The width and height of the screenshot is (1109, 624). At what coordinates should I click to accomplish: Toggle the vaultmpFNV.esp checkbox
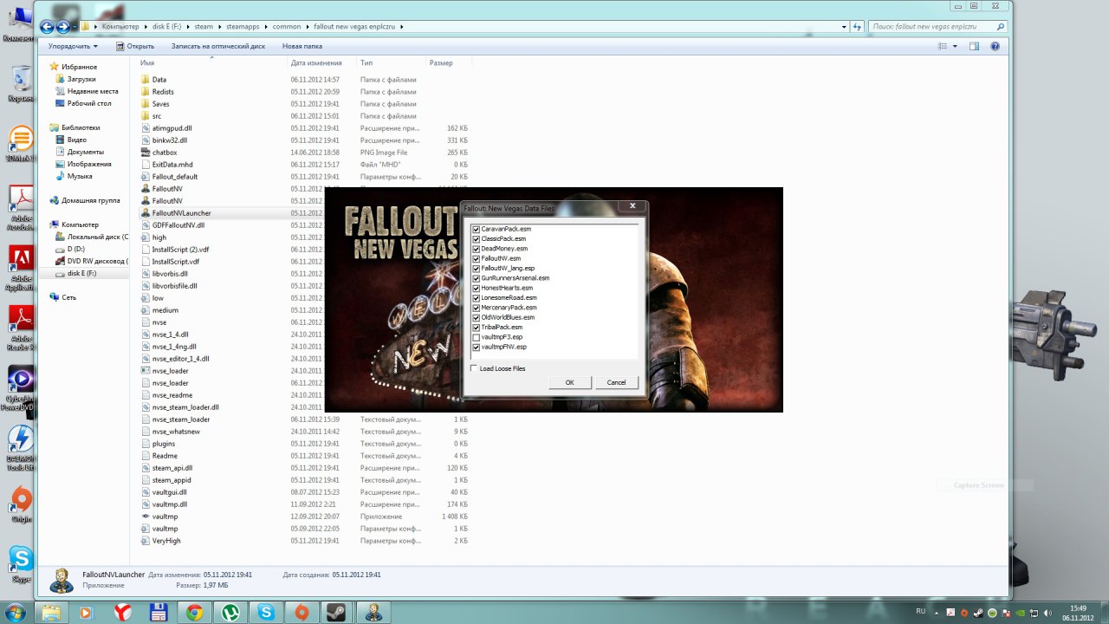[x=477, y=347]
